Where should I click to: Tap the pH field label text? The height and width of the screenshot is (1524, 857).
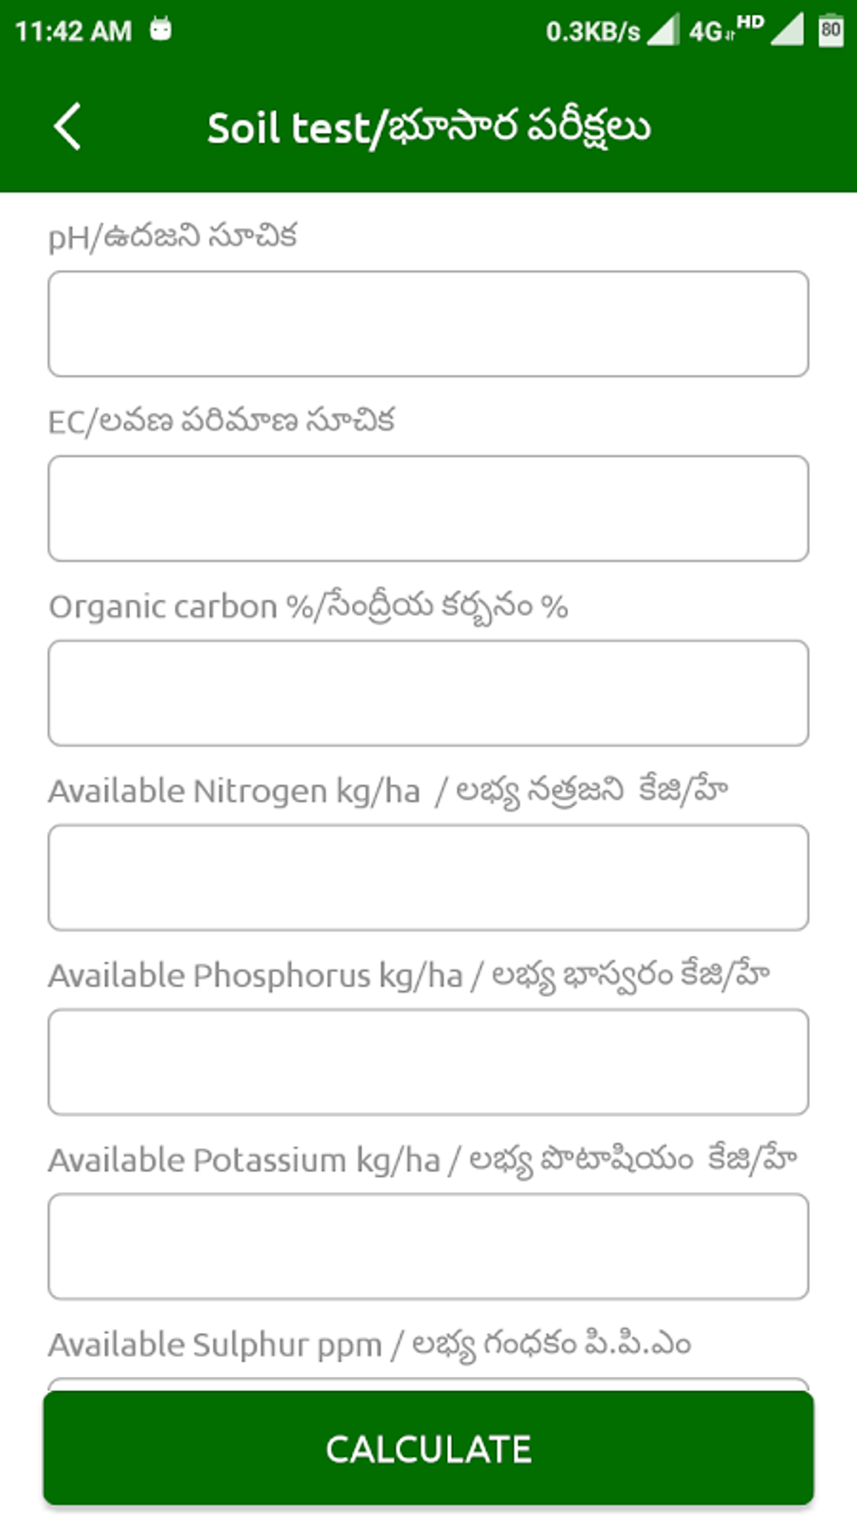pos(173,237)
